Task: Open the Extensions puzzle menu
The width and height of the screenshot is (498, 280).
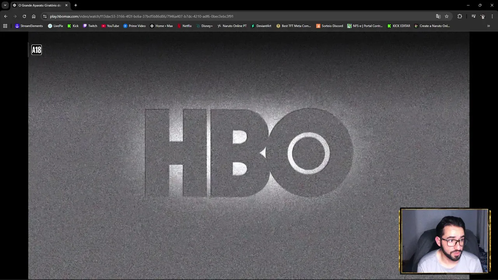Action: 459,16
